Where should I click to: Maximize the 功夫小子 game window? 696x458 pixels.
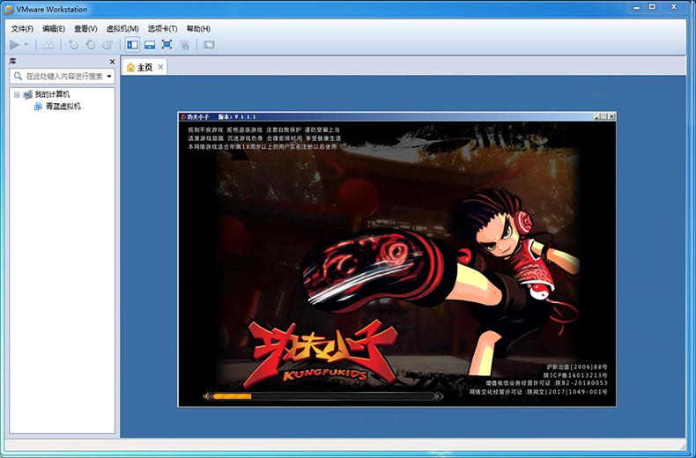click(603, 117)
